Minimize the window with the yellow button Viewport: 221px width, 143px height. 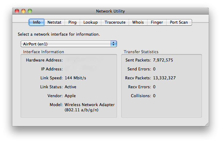pos(23,11)
